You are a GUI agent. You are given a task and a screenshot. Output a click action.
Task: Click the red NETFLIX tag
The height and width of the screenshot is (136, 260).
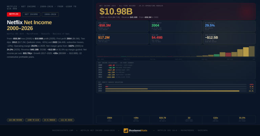(14, 15)
